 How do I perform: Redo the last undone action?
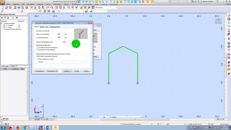(x=51, y=7)
